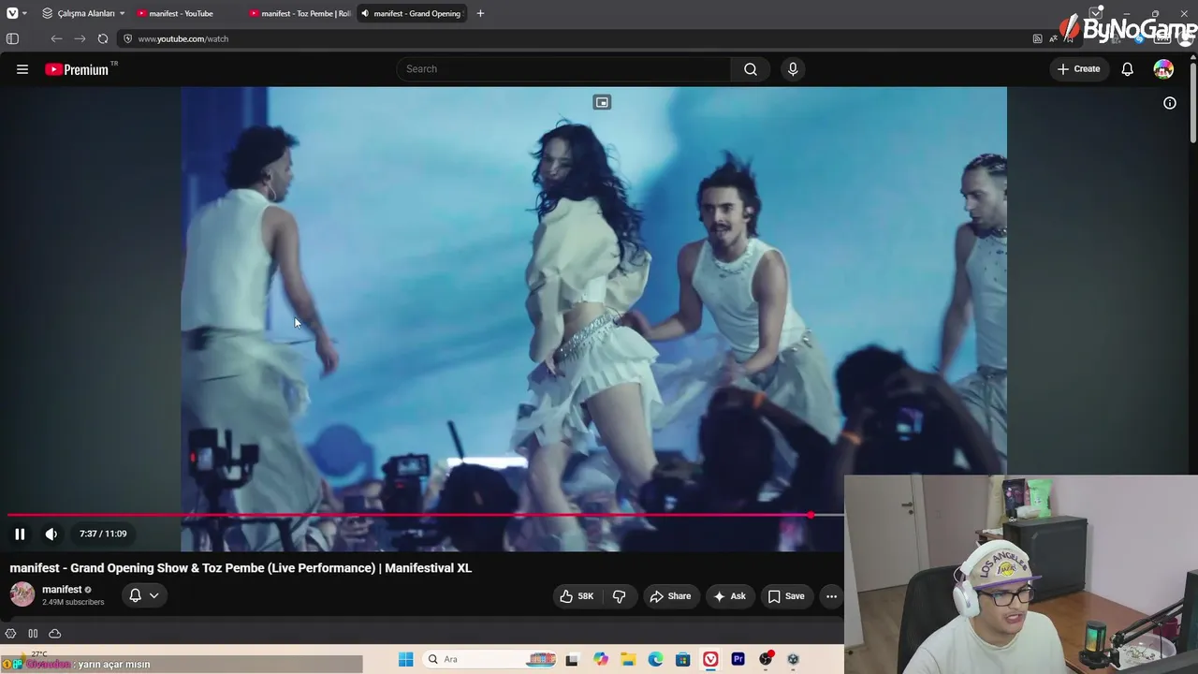
Task: Save video to a playlist
Action: [786, 596]
